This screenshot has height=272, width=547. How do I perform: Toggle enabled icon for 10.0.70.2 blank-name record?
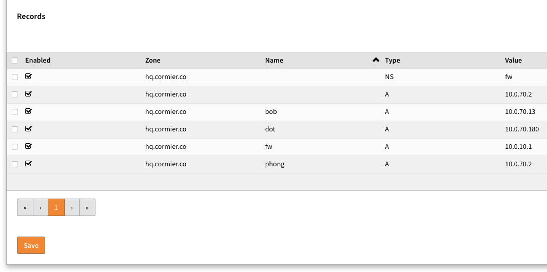(x=28, y=94)
